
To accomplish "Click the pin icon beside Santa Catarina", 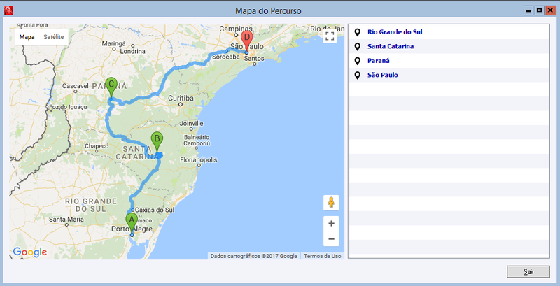I will [x=357, y=47].
